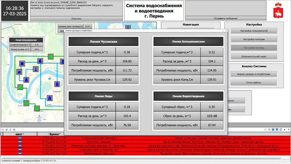
Task: Open Настройка пользователей
Action: [254, 31]
